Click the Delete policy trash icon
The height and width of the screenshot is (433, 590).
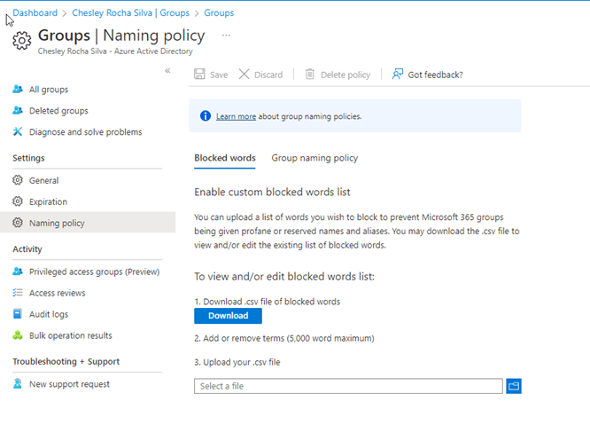click(310, 75)
